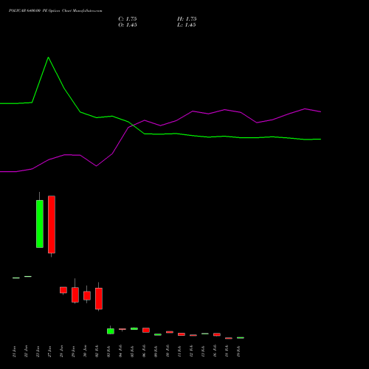Click the 30 Jan date axis label
369x369 pixels.
pyautogui.click(x=85, y=351)
